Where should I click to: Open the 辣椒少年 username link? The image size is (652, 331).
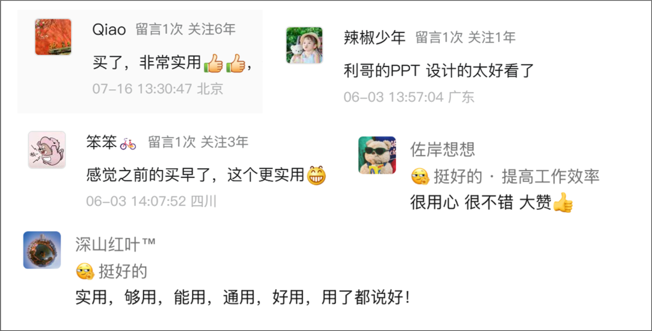[375, 38]
